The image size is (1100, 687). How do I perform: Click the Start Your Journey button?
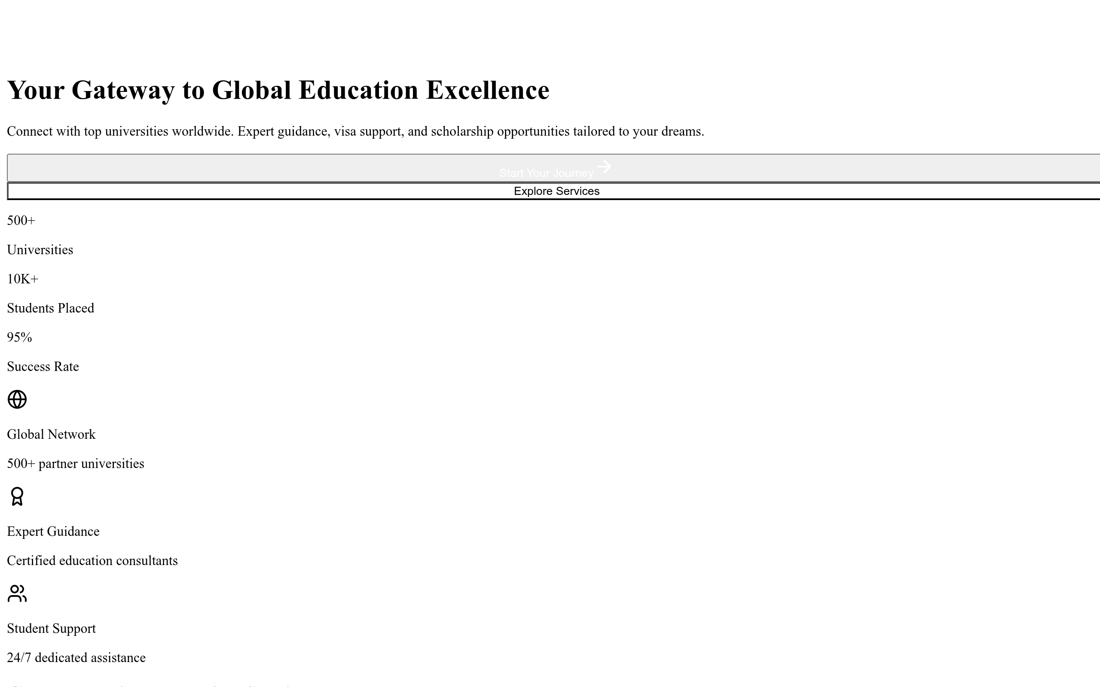coord(553,168)
